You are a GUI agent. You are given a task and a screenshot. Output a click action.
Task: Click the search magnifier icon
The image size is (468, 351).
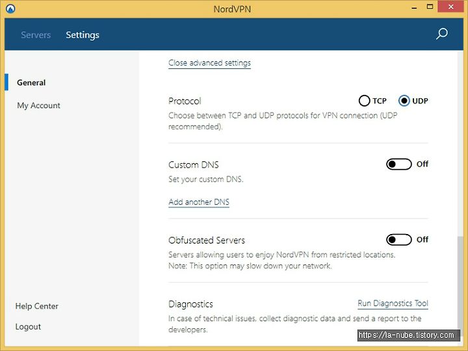[x=442, y=34]
